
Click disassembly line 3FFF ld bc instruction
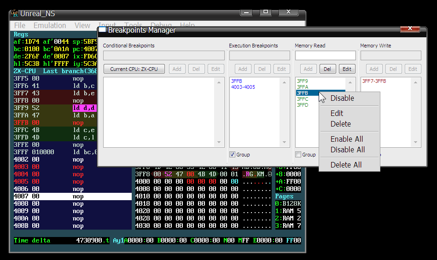click(55, 152)
